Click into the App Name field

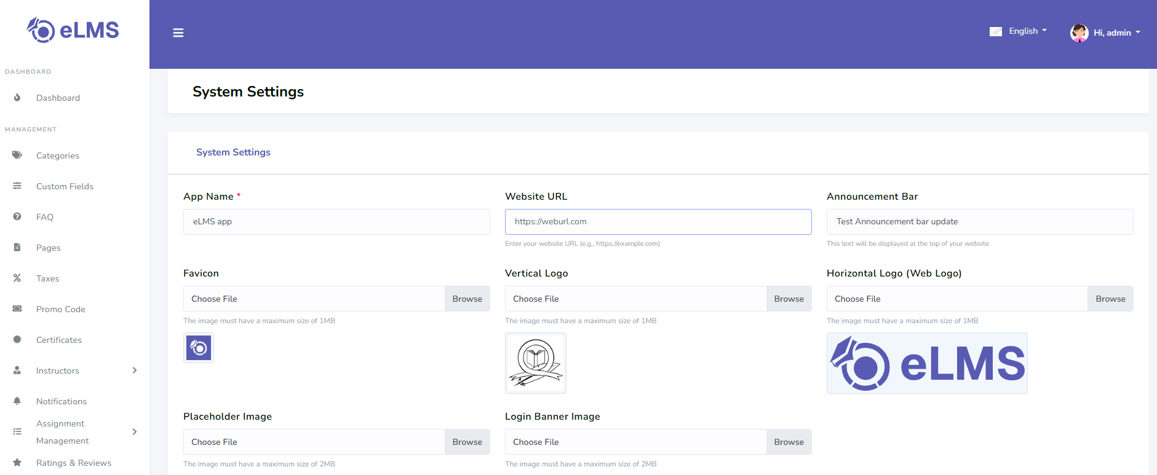pos(336,222)
